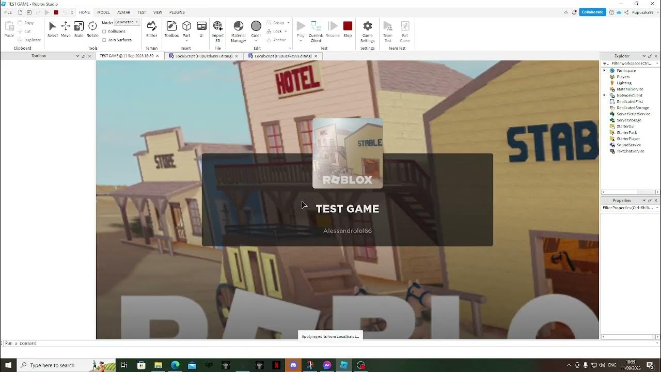
Task: Open the Mode Geometric dropdown
Action: (127, 23)
